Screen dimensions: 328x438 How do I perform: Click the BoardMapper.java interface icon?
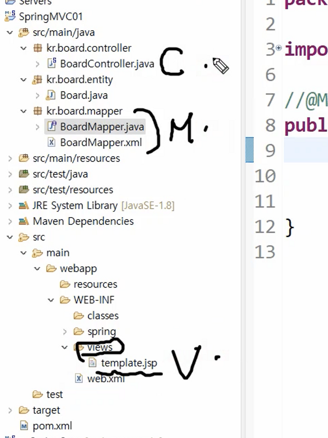52,126
